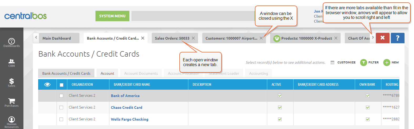Toggle the select-all checkbox in table header
Screen dimensions: 414x129
(x=62, y=85)
